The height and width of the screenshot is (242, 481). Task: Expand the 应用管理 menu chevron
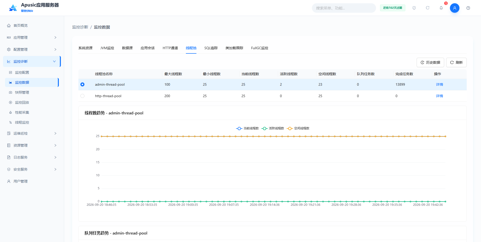coord(55,37)
